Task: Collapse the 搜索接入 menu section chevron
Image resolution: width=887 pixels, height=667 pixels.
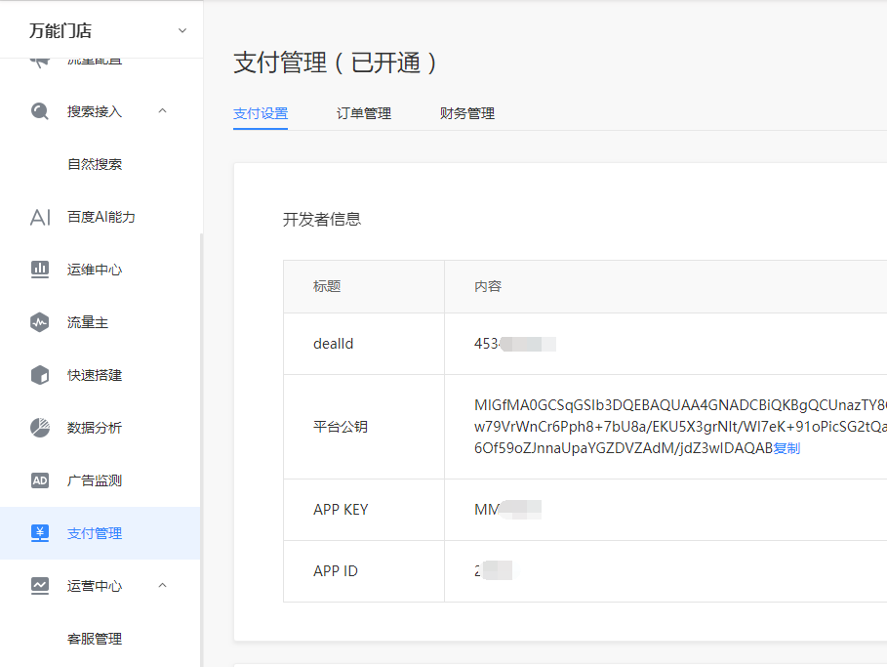Action: (x=163, y=111)
